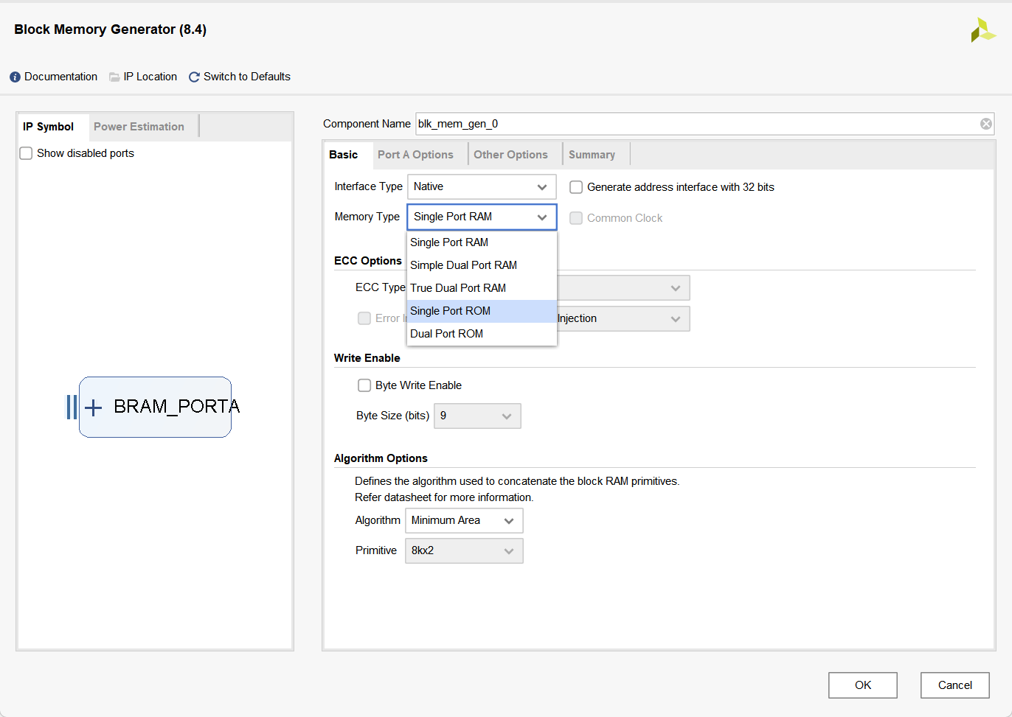Click the Xilinx logo in top corner
Viewport: 1012px width, 717px height.
[x=982, y=30]
